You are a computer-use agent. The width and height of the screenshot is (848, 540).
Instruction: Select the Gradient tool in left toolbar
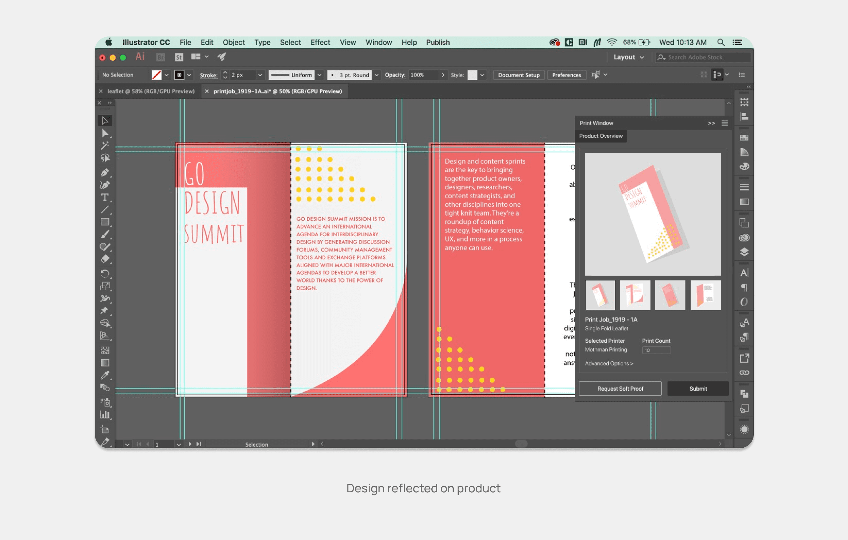[x=105, y=363]
